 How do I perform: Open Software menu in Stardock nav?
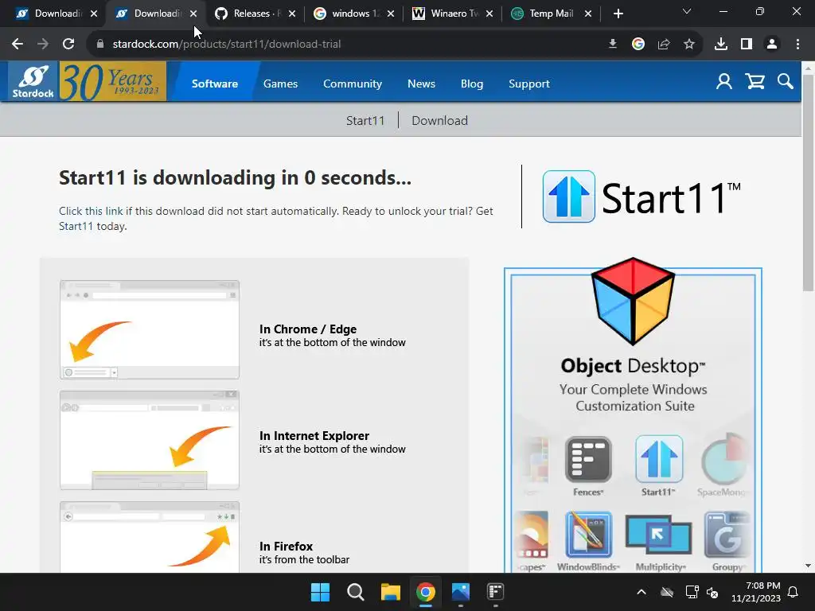point(215,84)
